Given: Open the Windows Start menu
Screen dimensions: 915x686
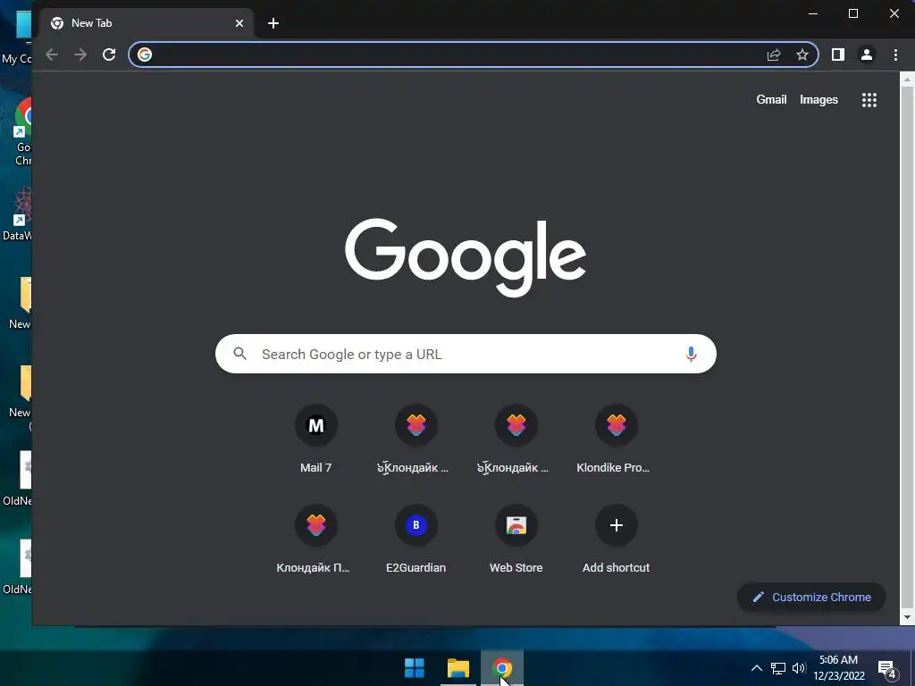Looking at the screenshot, I should coord(415,668).
